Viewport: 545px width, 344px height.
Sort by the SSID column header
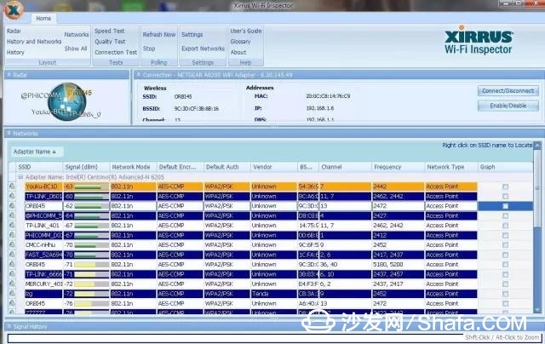(39, 167)
